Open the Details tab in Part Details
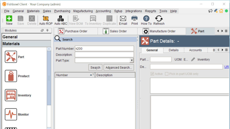The image size is (230, 129). pyautogui.click(x=173, y=50)
